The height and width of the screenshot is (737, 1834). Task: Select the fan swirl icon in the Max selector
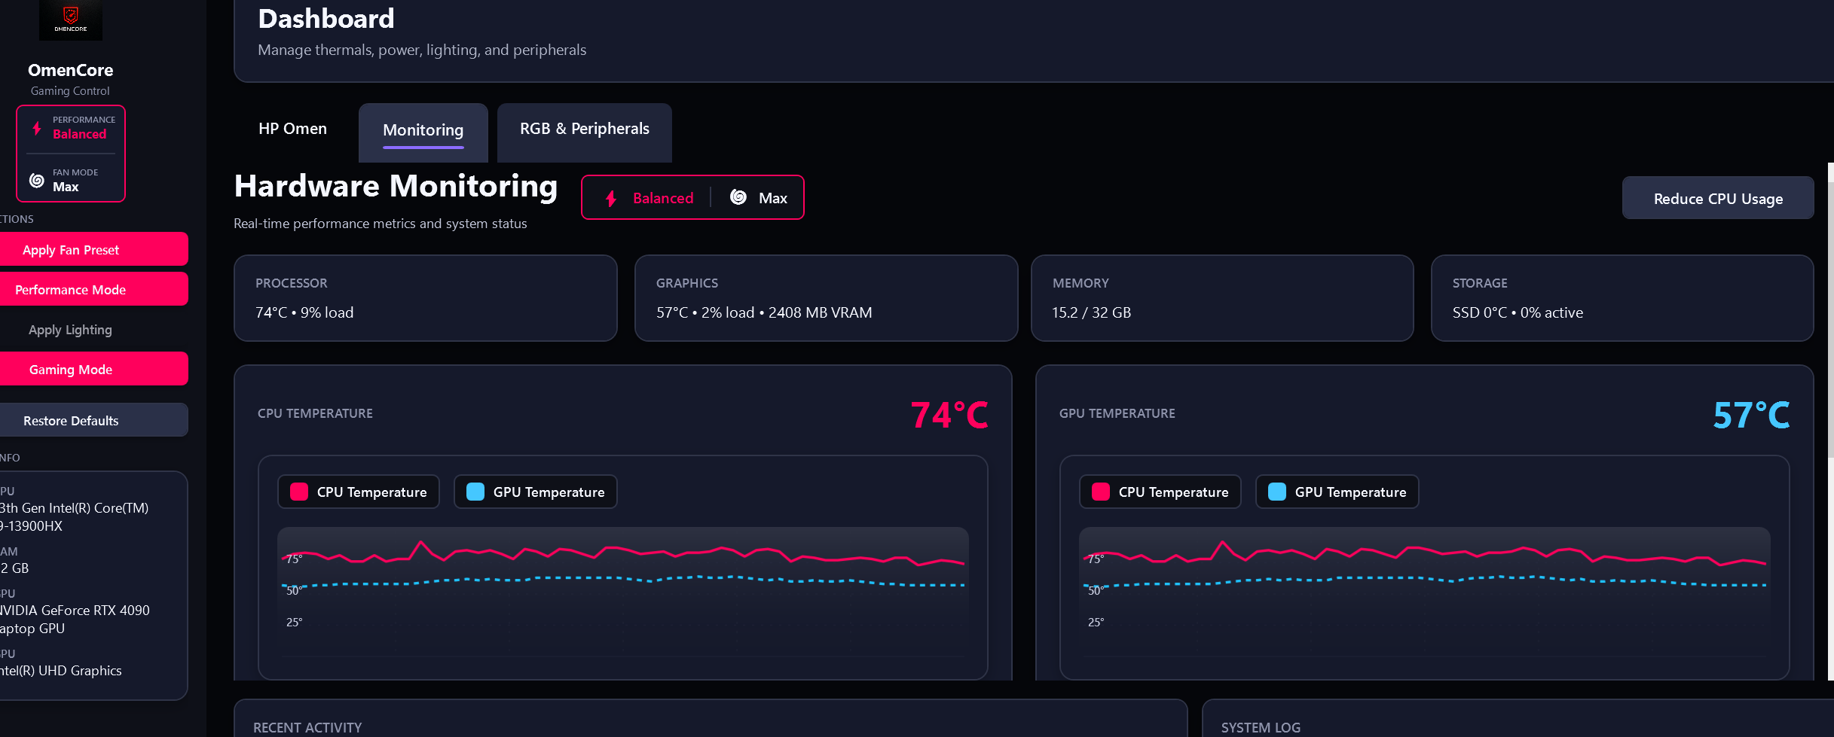coord(740,197)
